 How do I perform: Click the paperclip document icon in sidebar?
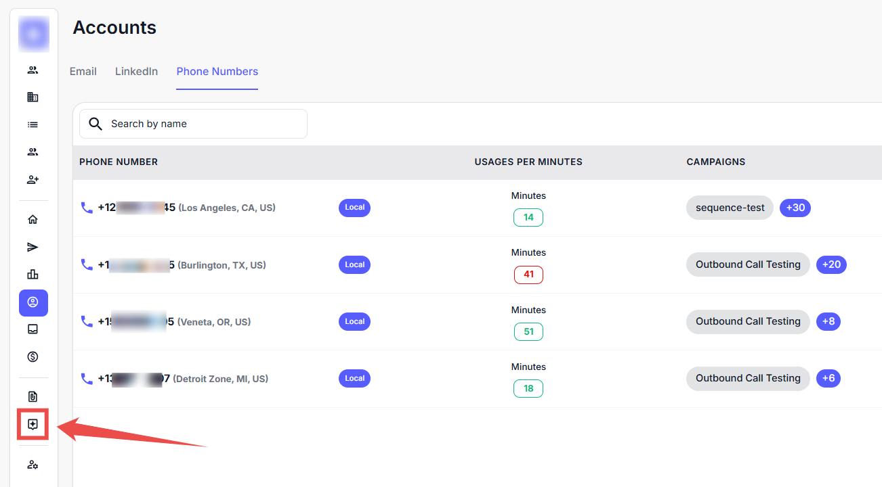33,396
